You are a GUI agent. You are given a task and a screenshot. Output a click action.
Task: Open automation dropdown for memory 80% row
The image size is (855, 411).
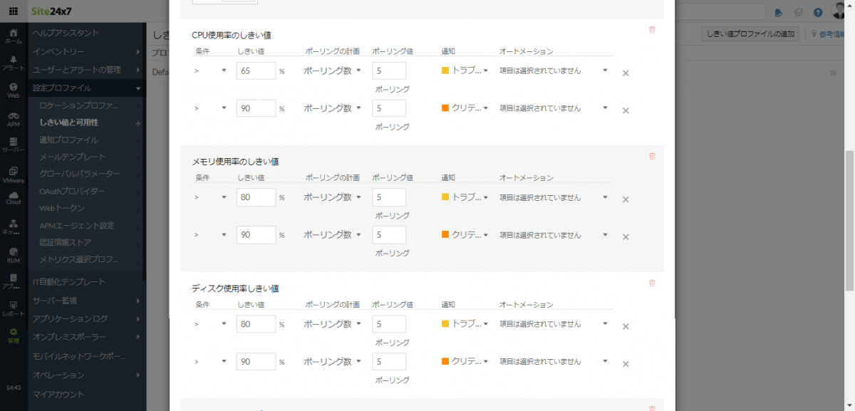(554, 197)
